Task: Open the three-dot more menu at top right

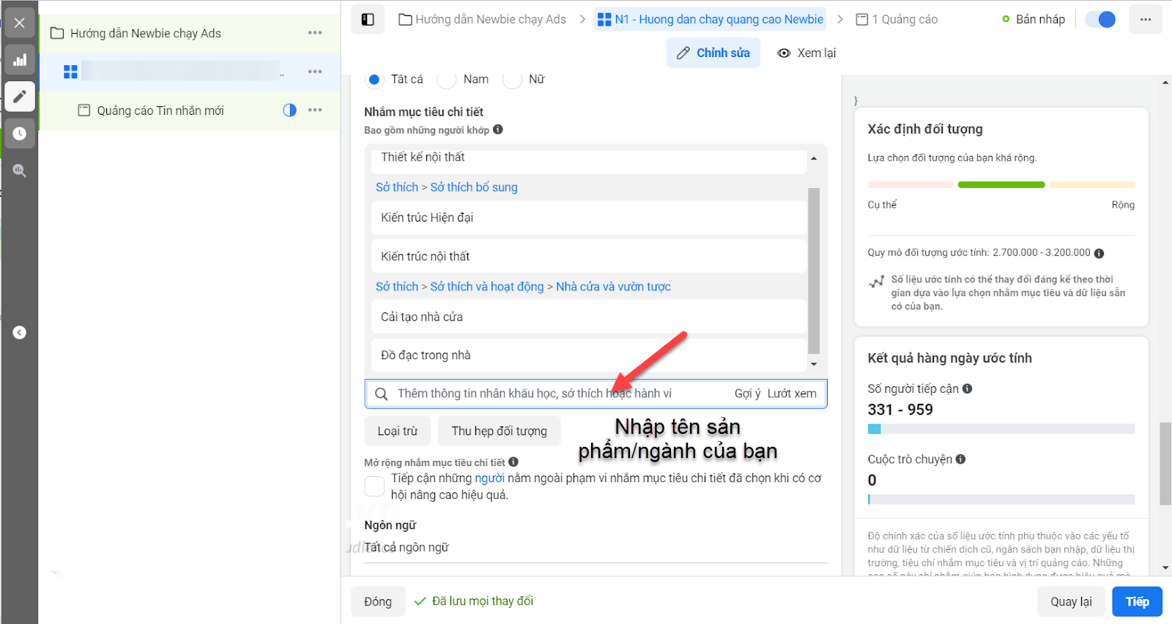Action: click(x=1146, y=20)
